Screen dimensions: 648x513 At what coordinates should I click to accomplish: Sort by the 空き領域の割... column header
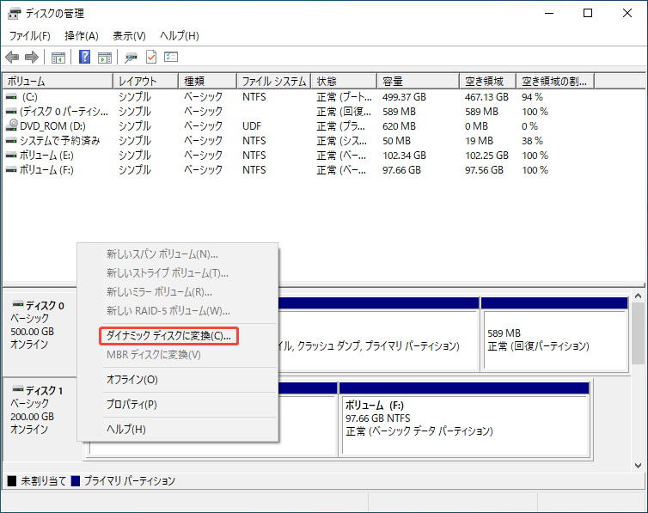point(555,82)
